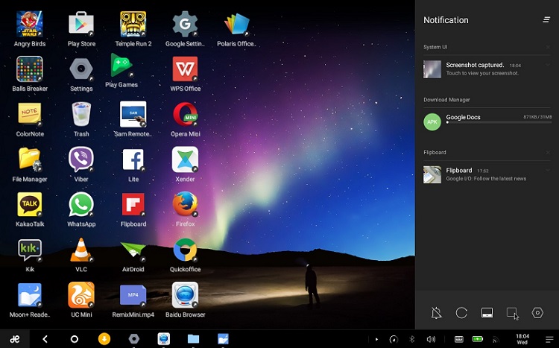
Task: Click the Google Docs download progress bar
Action: [x=499, y=123]
